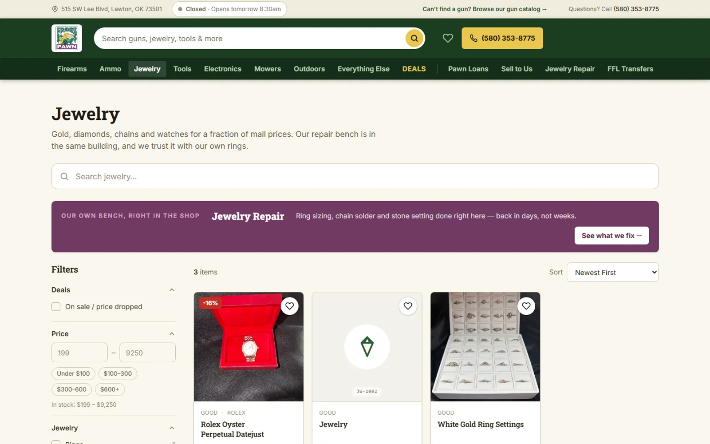
Task: Apply the $100–300 price filter
Action: 118,373
